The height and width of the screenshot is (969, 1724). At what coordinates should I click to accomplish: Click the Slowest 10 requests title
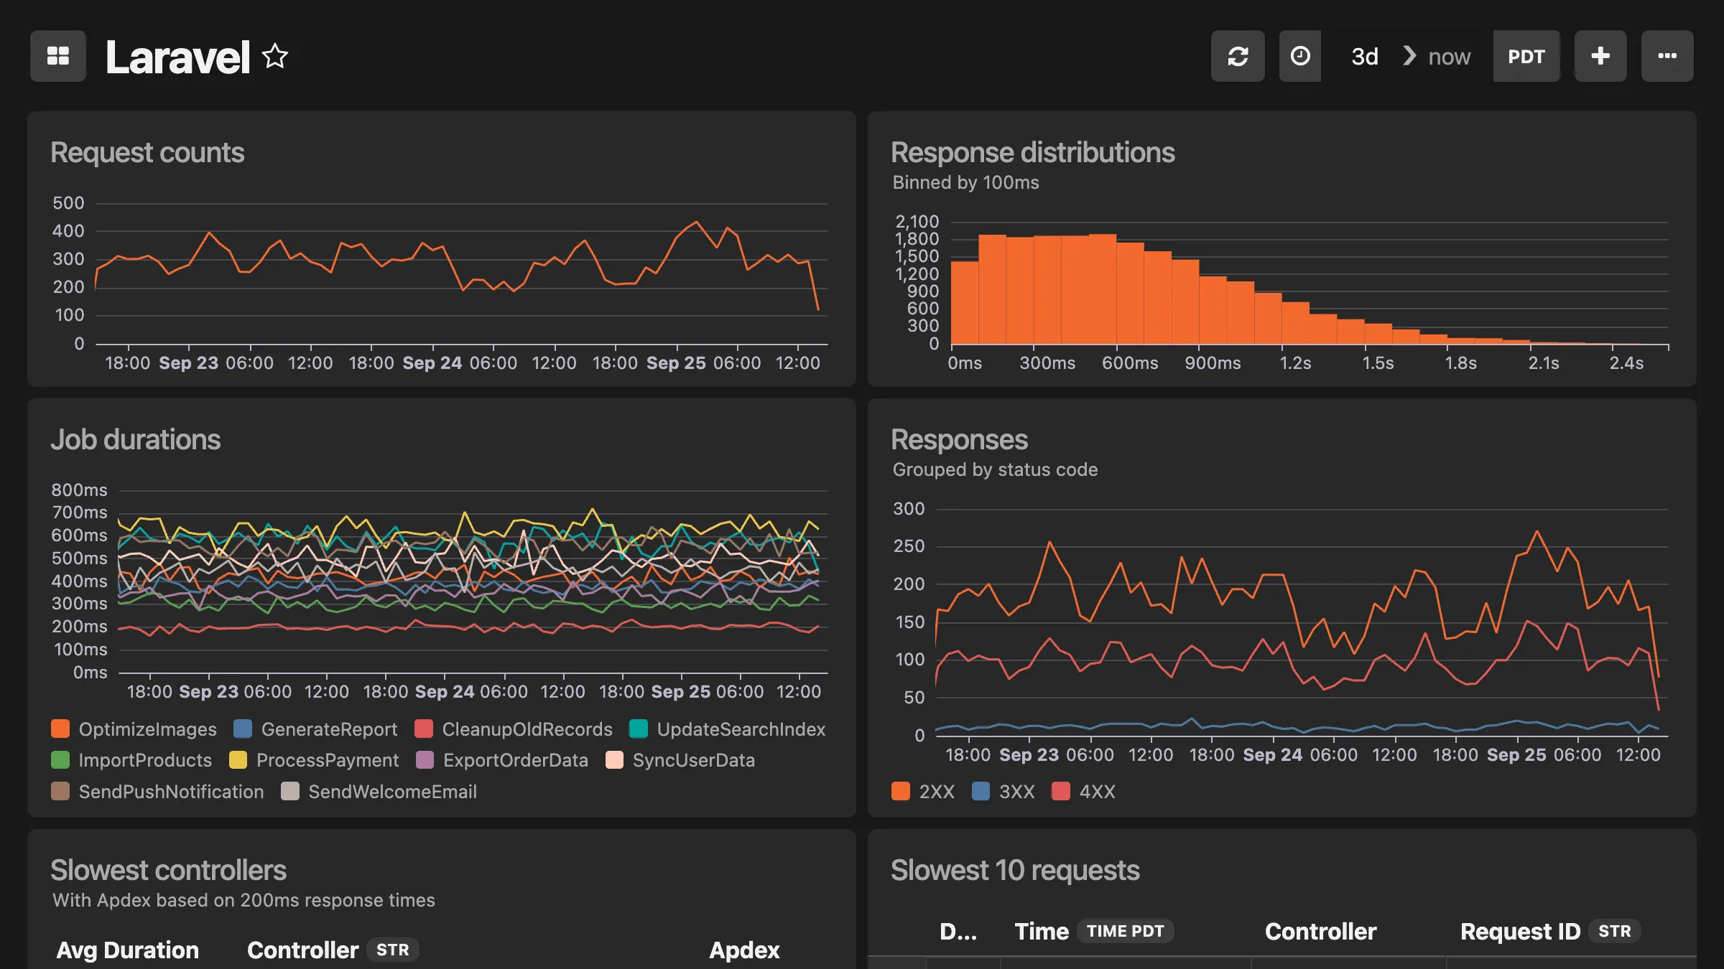pyautogui.click(x=1015, y=871)
